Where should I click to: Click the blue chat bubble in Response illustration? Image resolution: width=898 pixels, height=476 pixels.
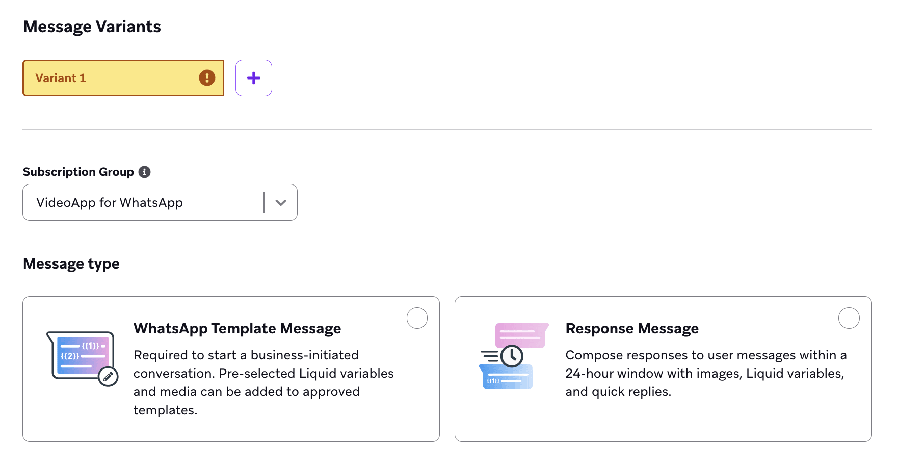tap(507, 378)
